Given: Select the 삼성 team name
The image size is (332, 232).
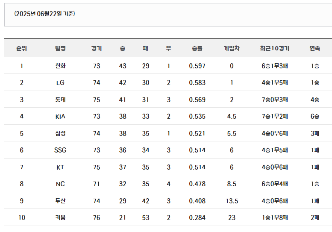Looking at the screenshot, I should pyautogui.click(x=60, y=133).
